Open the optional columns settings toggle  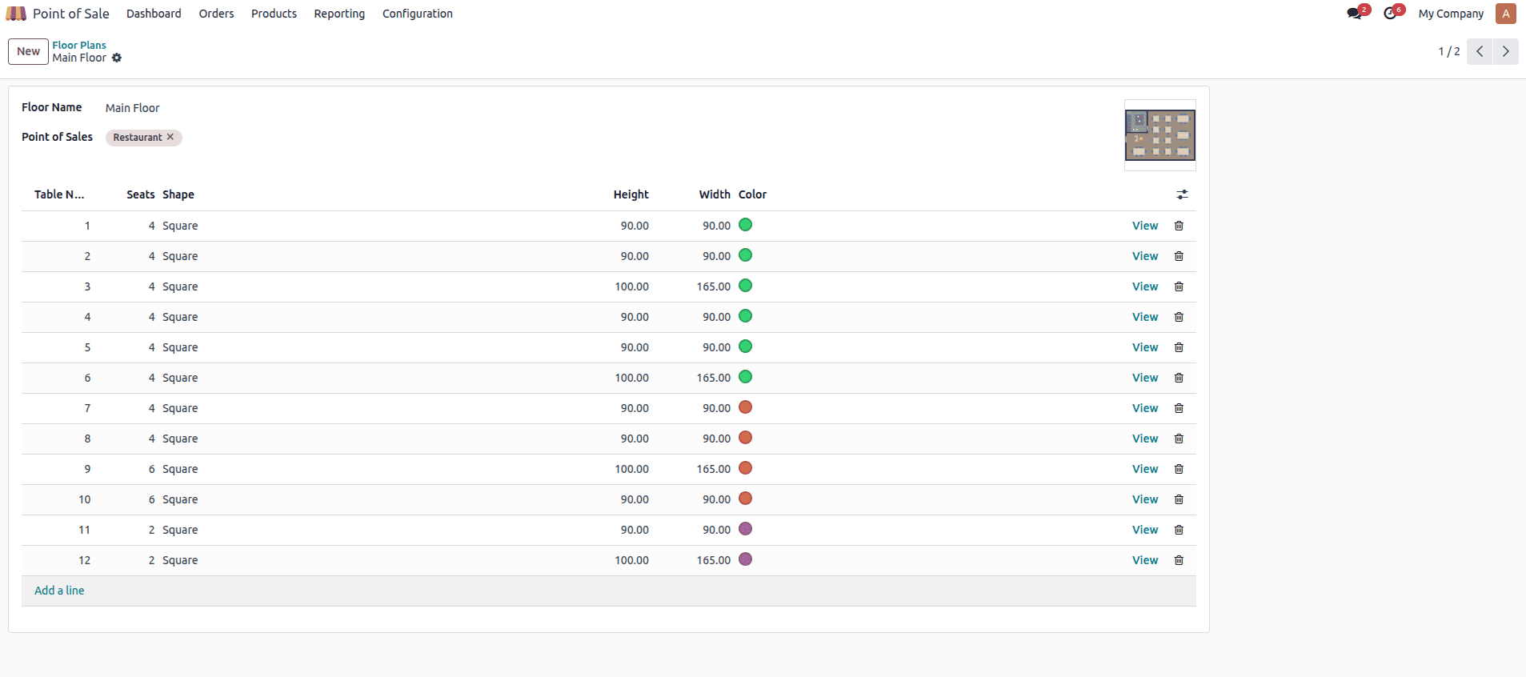tap(1182, 194)
